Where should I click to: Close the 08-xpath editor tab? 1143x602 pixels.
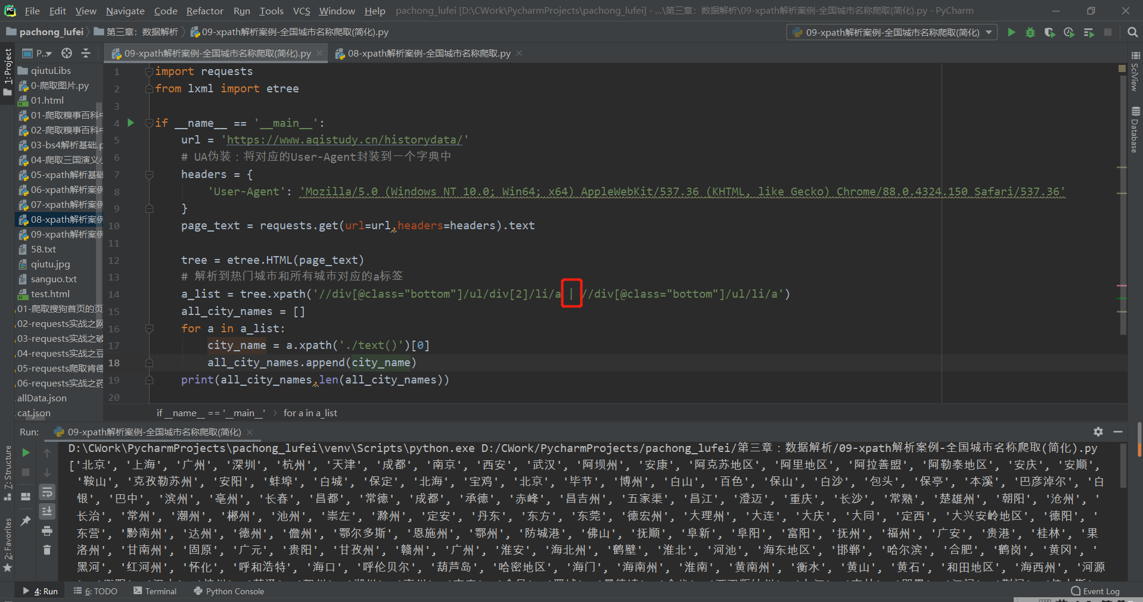[x=519, y=53]
